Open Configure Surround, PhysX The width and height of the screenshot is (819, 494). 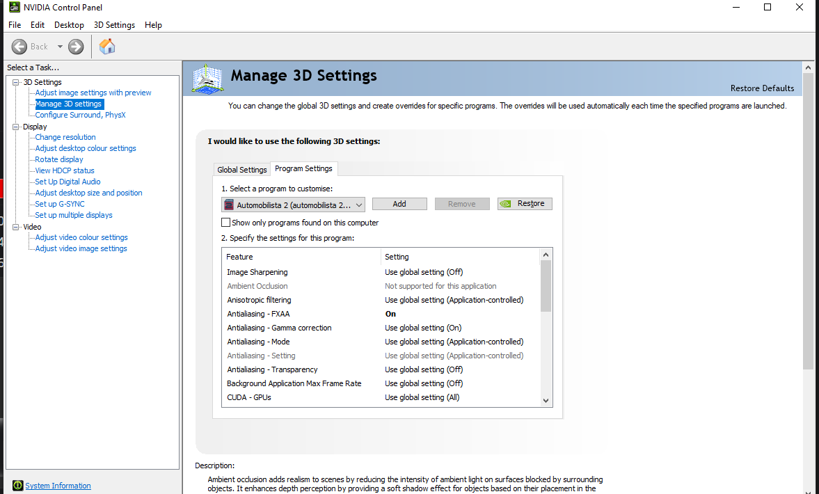coord(80,115)
